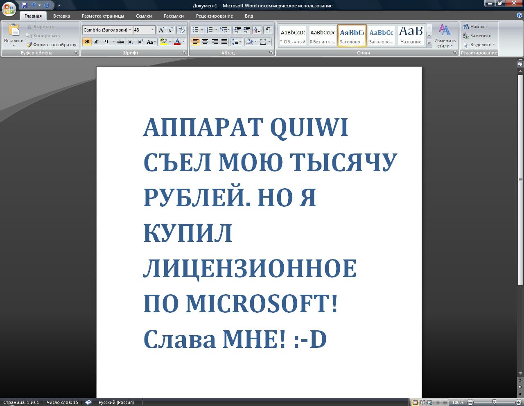
Task: Toggle superscript x² formatting
Action: pos(140,42)
